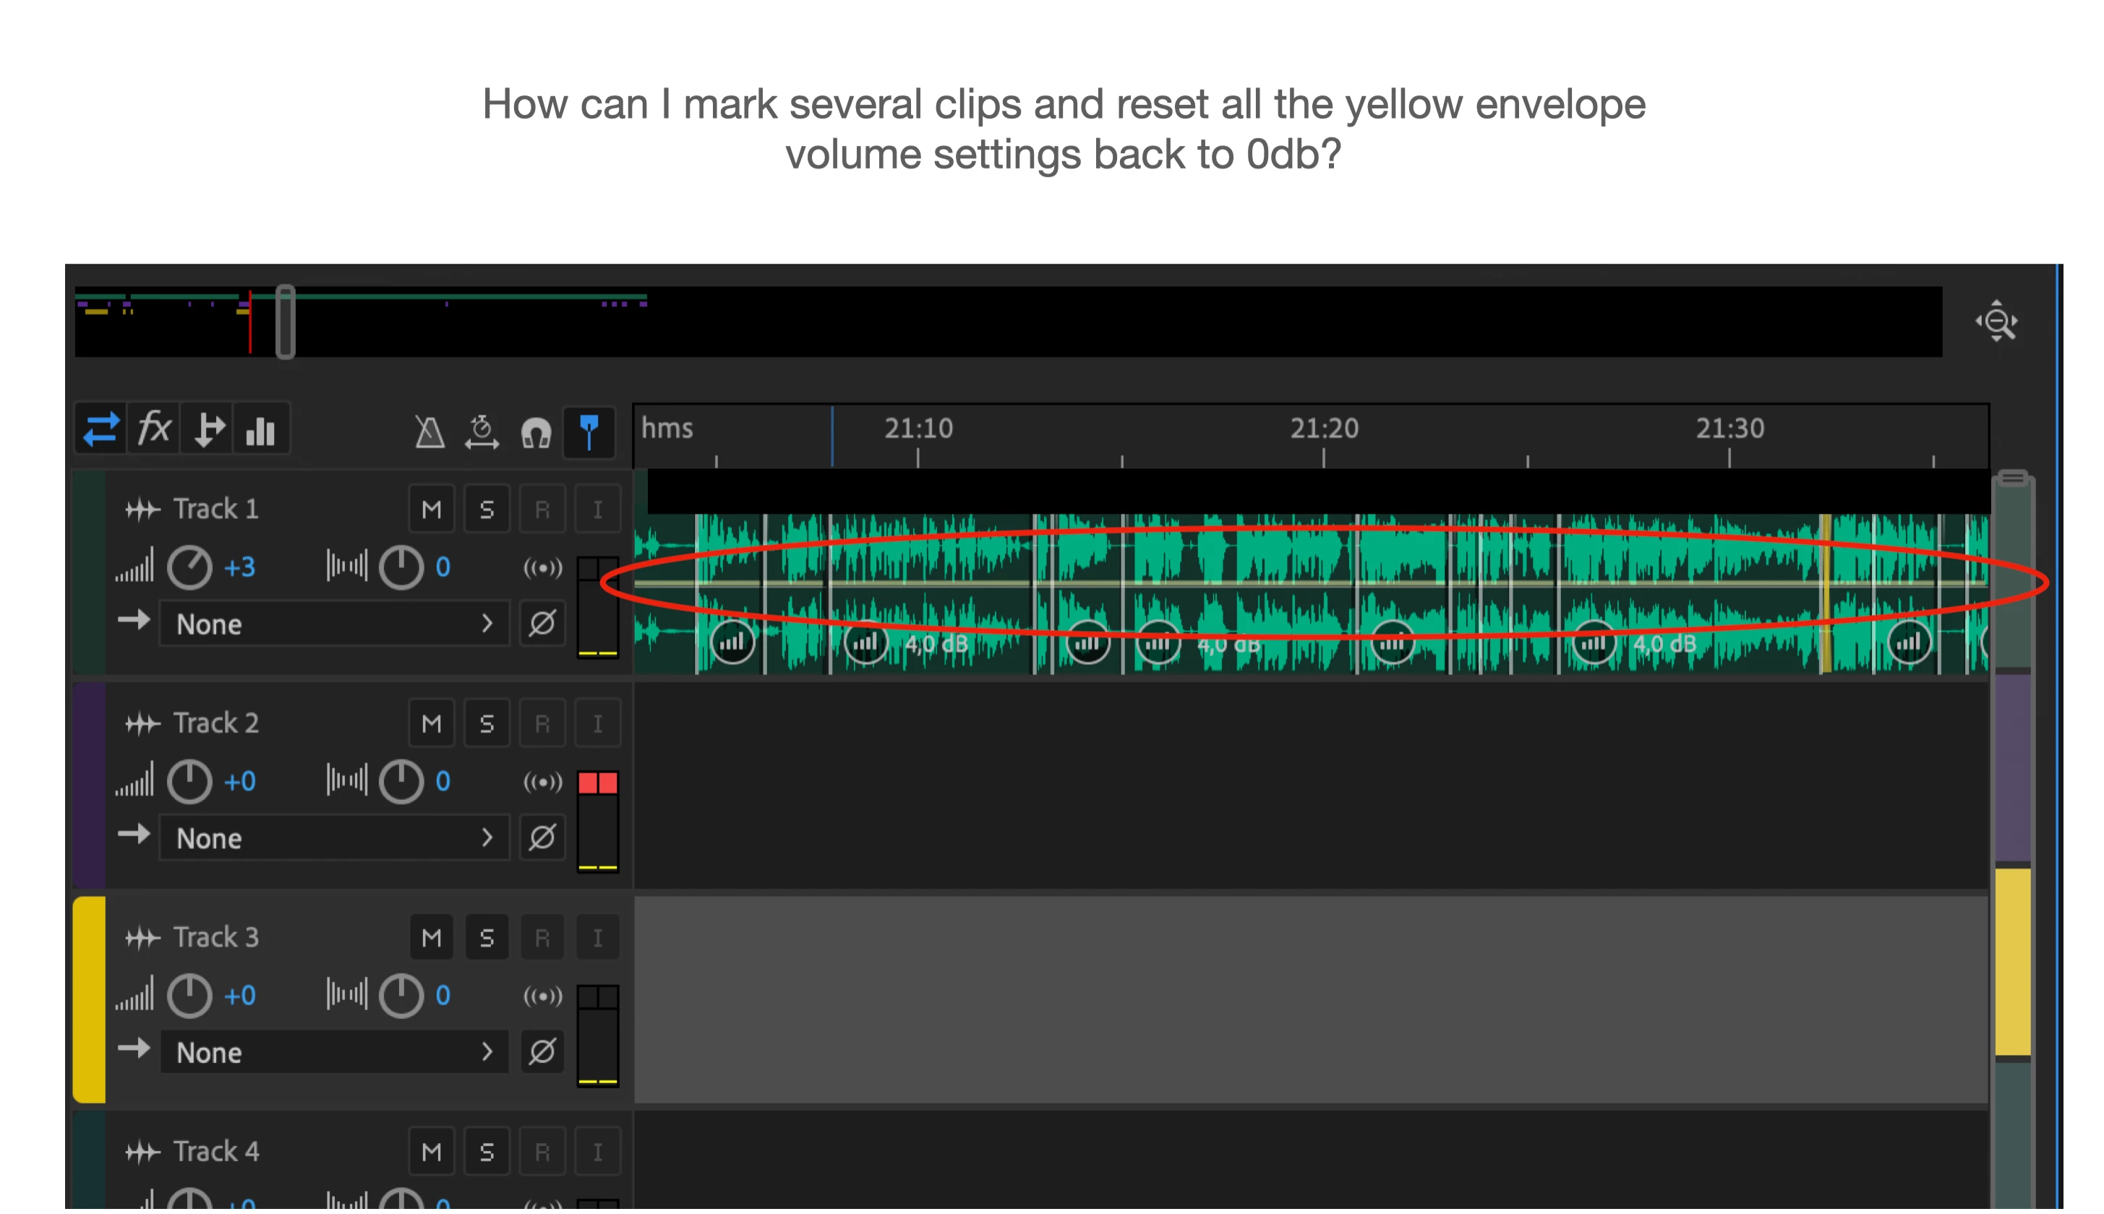Viewport: 2104px width, 1214px height.
Task: Solo Track 2
Action: click(487, 724)
